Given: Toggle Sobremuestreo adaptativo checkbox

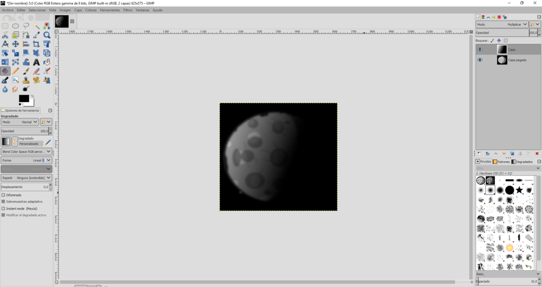Looking at the screenshot, I should pyautogui.click(x=3, y=201).
